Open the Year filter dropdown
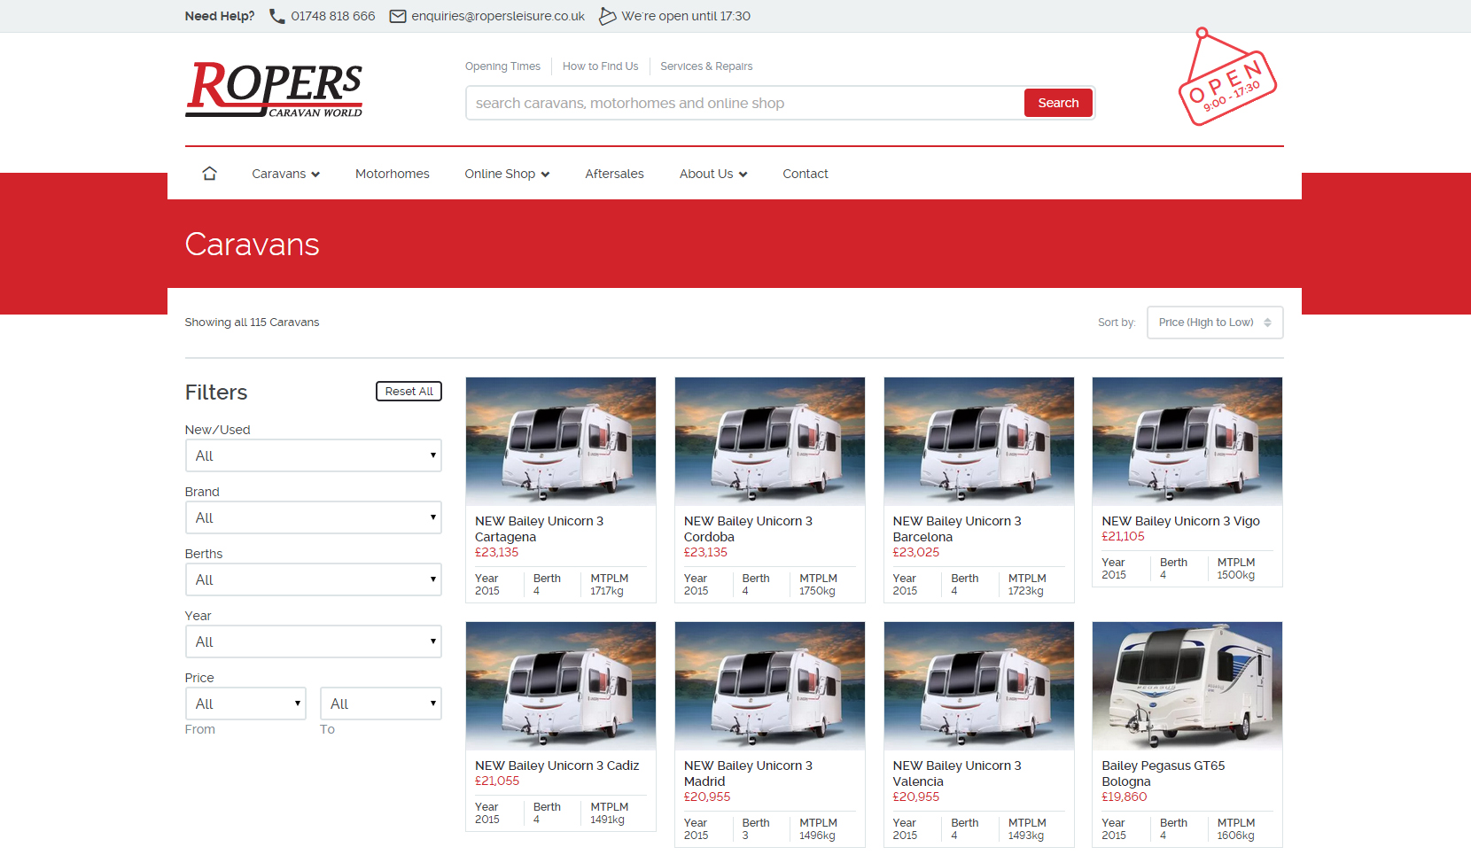 [313, 641]
